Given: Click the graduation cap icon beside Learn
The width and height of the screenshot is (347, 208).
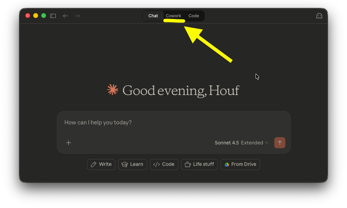Looking at the screenshot, I should pos(125,164).
